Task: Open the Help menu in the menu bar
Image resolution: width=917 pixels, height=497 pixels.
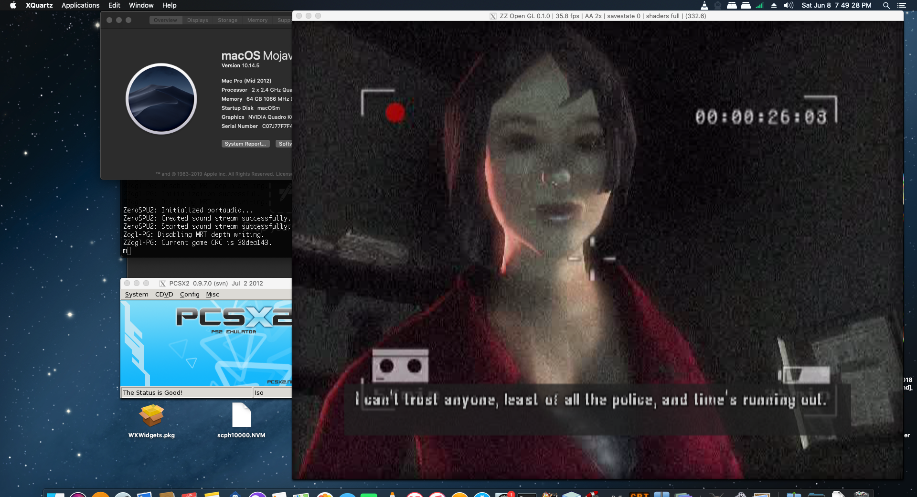Action: [x=169, y=5]
